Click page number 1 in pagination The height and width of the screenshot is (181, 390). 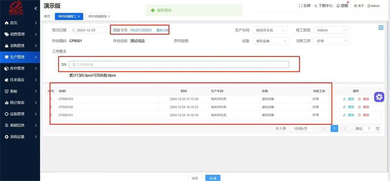pos(334,128)
